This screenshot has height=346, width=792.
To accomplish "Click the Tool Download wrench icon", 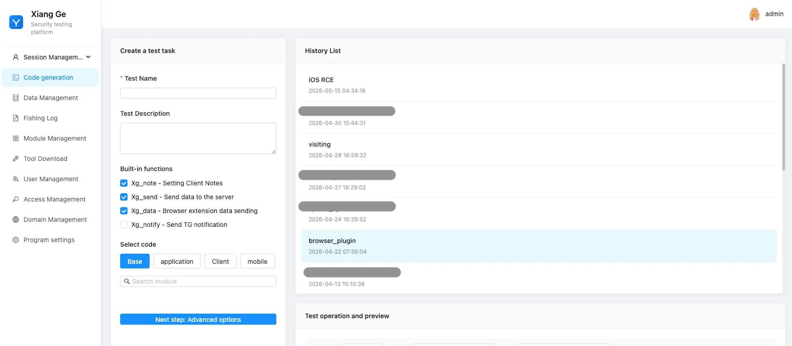I will [x=15, y=158].
